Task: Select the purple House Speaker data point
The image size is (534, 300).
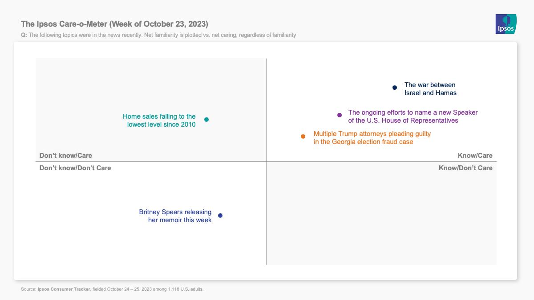Action: tap(340, 115)
